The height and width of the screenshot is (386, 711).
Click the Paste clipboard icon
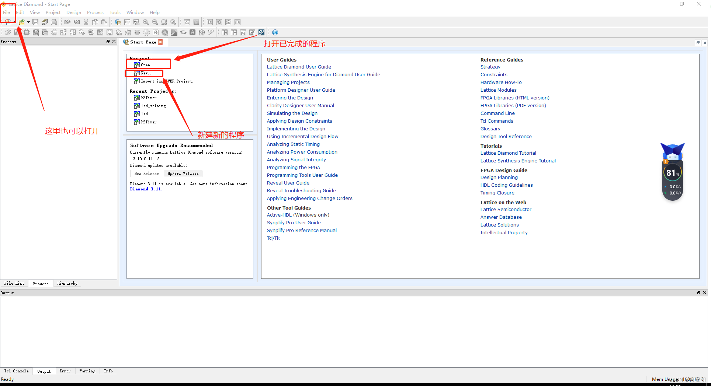coord(104,22)
